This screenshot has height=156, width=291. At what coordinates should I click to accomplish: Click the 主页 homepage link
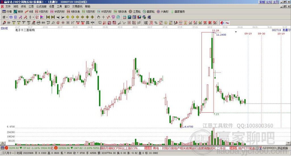point(276,2)
